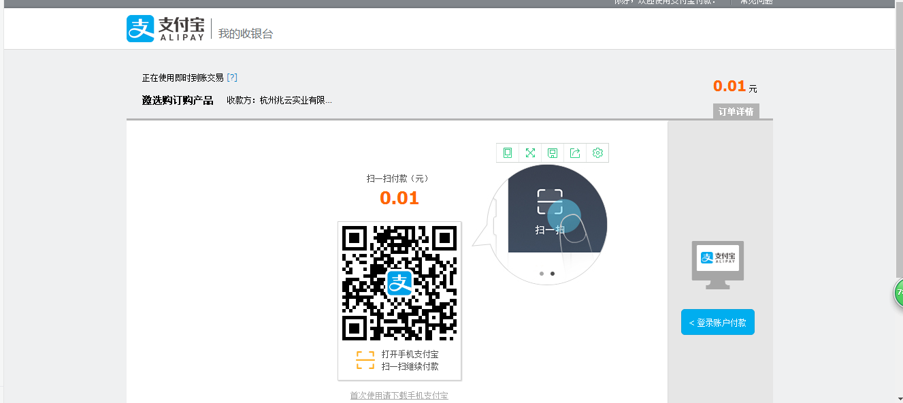Click the phone/tablet icon in the QR toolbar
Image resolution: width=903 pixels, height=403 pixels.
pos(508,153)
